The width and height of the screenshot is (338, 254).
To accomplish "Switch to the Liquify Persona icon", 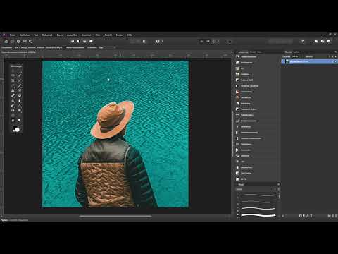I will tap(12, 41).
